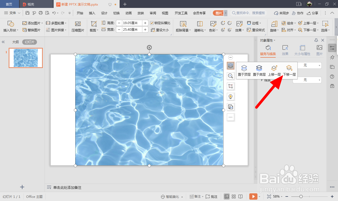Toggle the Notes (备注) pane button

(x=196, y=197)
